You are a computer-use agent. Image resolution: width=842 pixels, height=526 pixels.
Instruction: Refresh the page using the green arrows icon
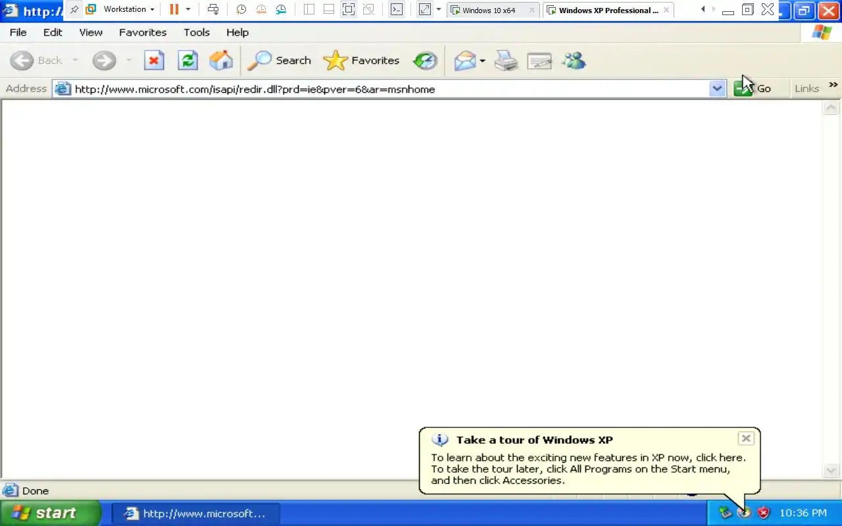click(188, 60)
